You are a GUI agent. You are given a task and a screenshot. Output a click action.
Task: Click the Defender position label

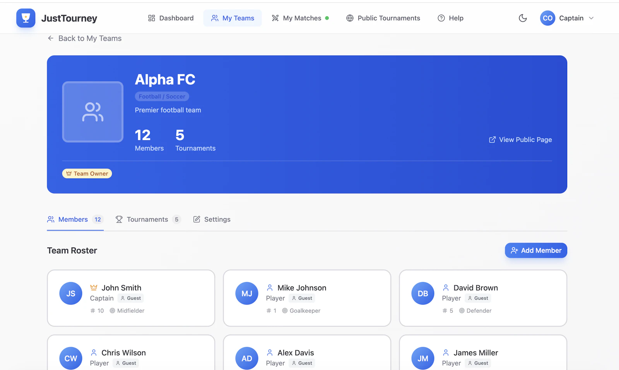(475, 311)
